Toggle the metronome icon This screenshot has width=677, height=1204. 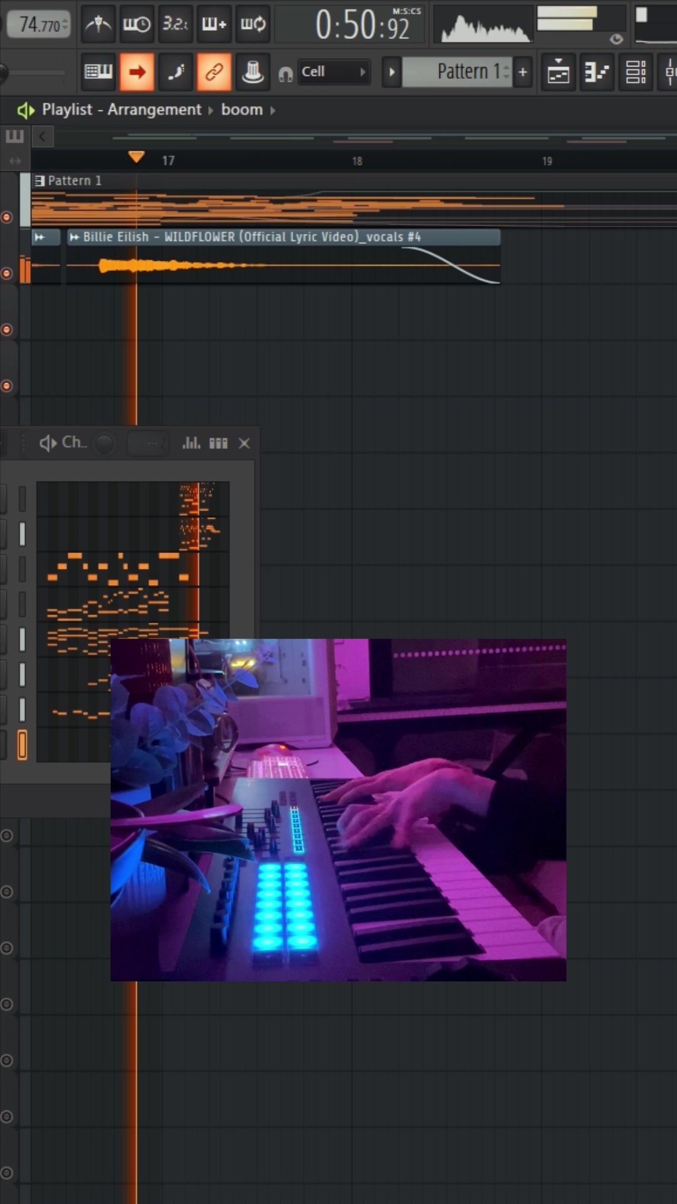(x=98, y=24)
